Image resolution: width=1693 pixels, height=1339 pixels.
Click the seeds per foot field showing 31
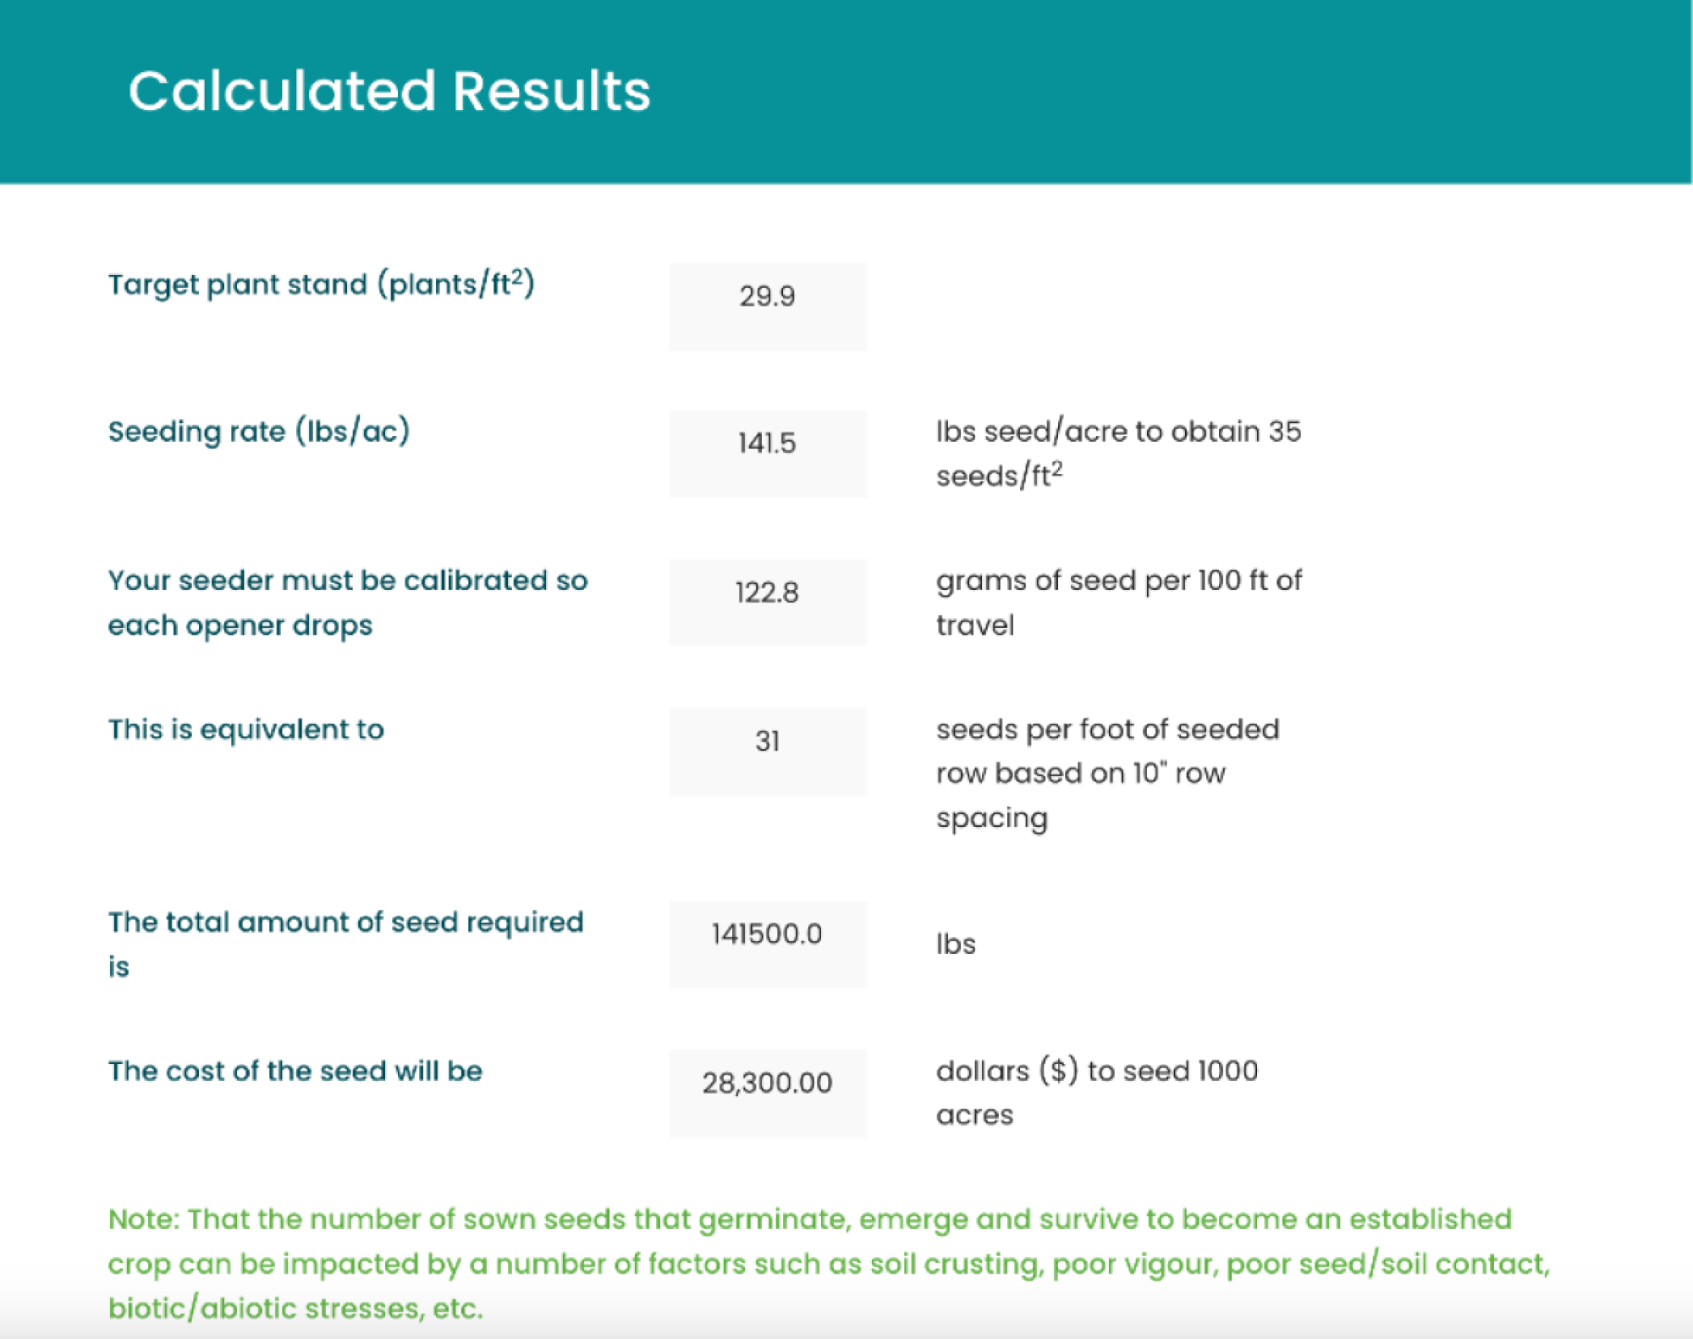(x=767, y=751)
